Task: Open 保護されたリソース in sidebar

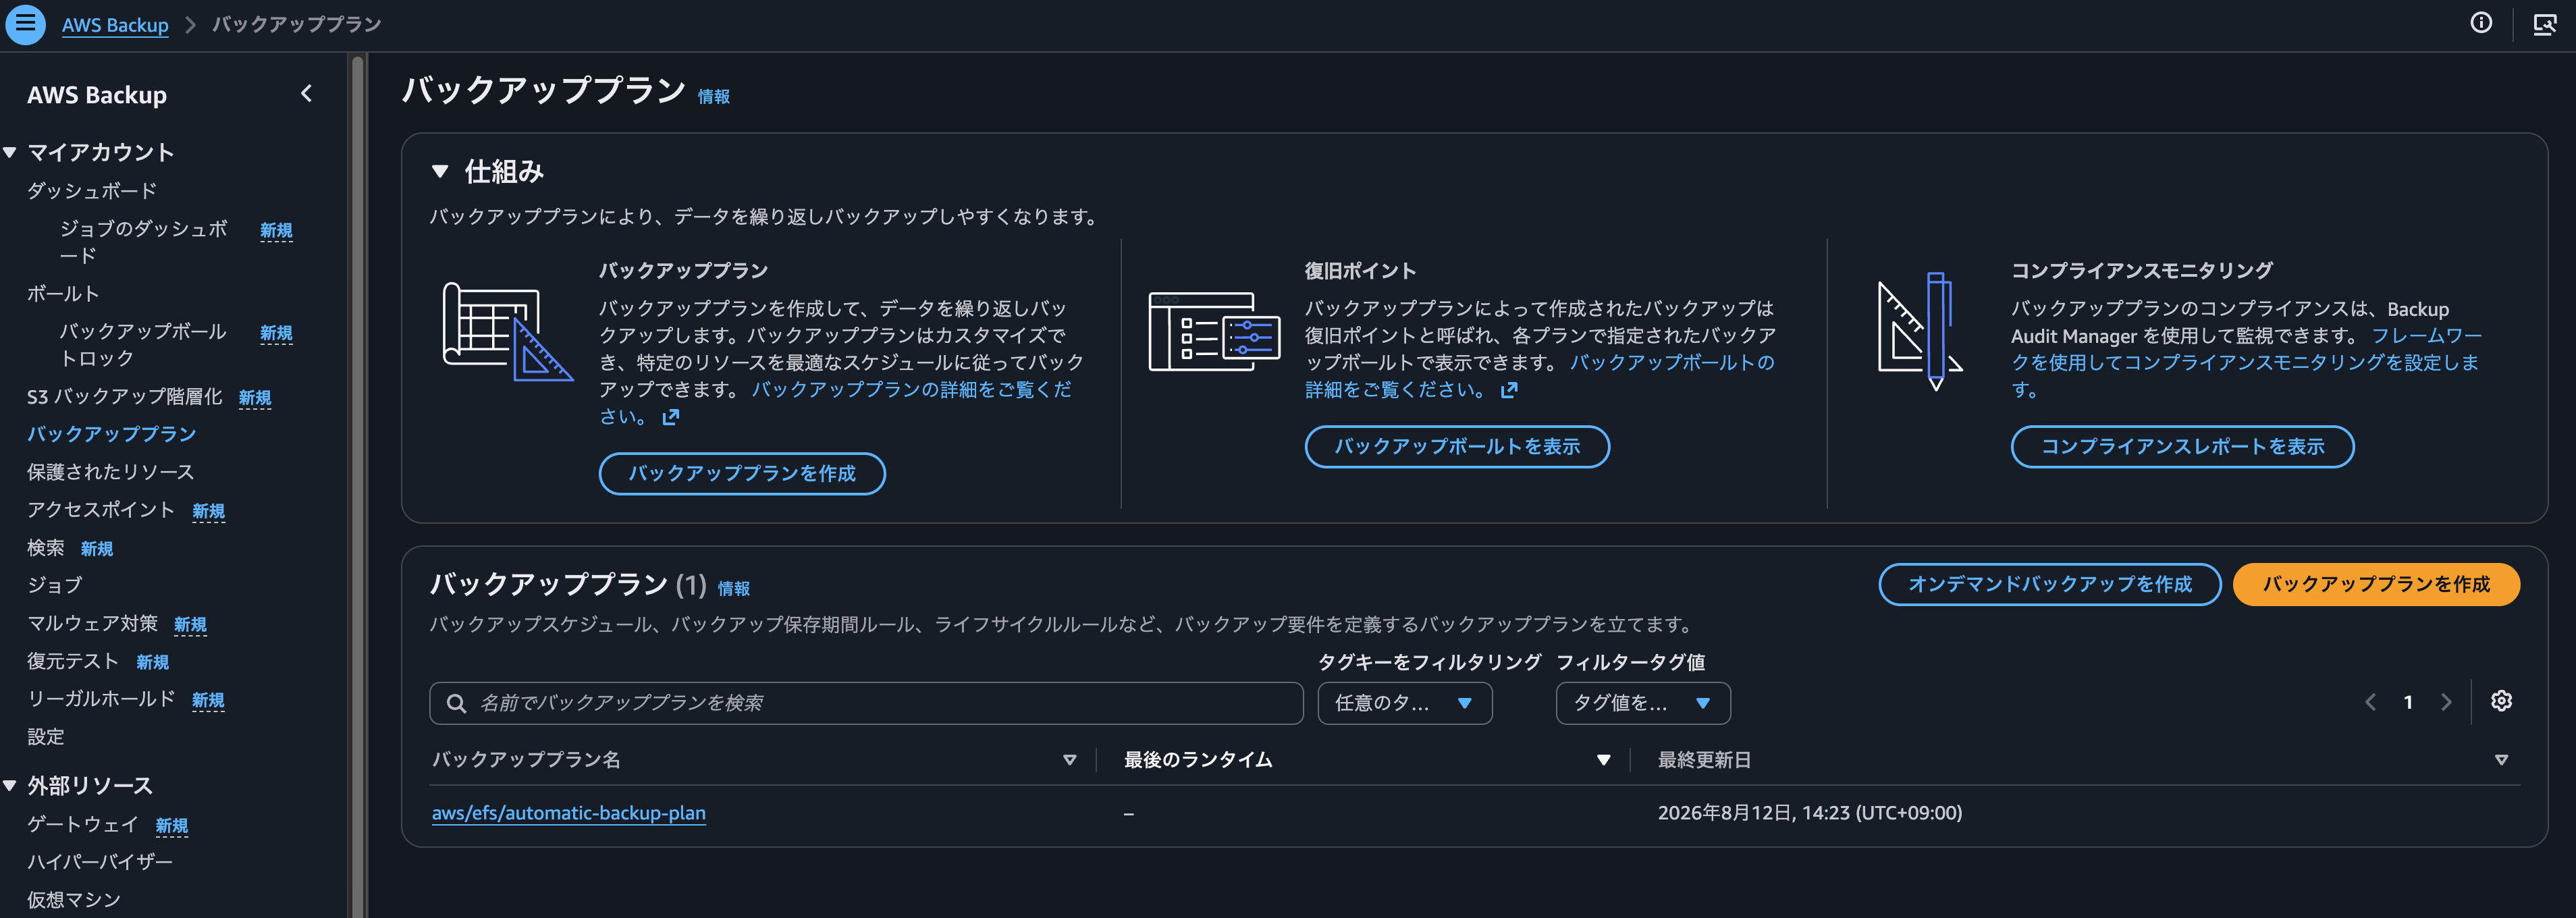Action: pyautogui.click(x=110, y=472)
